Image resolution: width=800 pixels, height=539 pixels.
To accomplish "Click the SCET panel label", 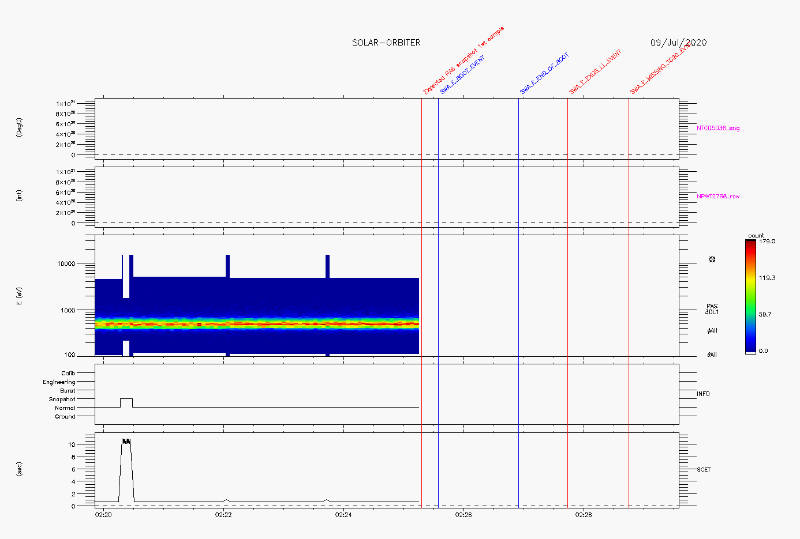I will click(704, 469).
